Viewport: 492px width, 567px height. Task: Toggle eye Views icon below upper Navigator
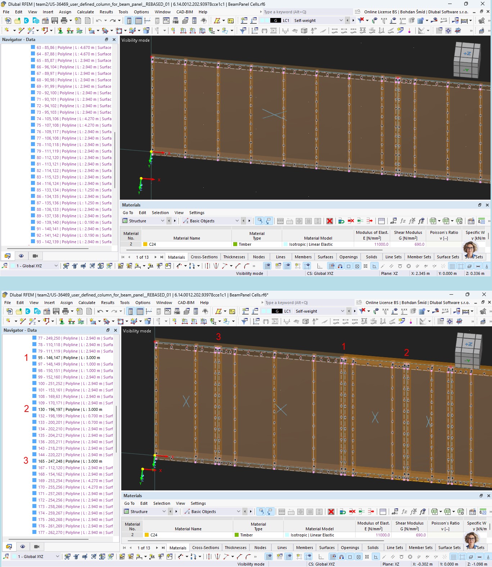click(x=21, y=256)
